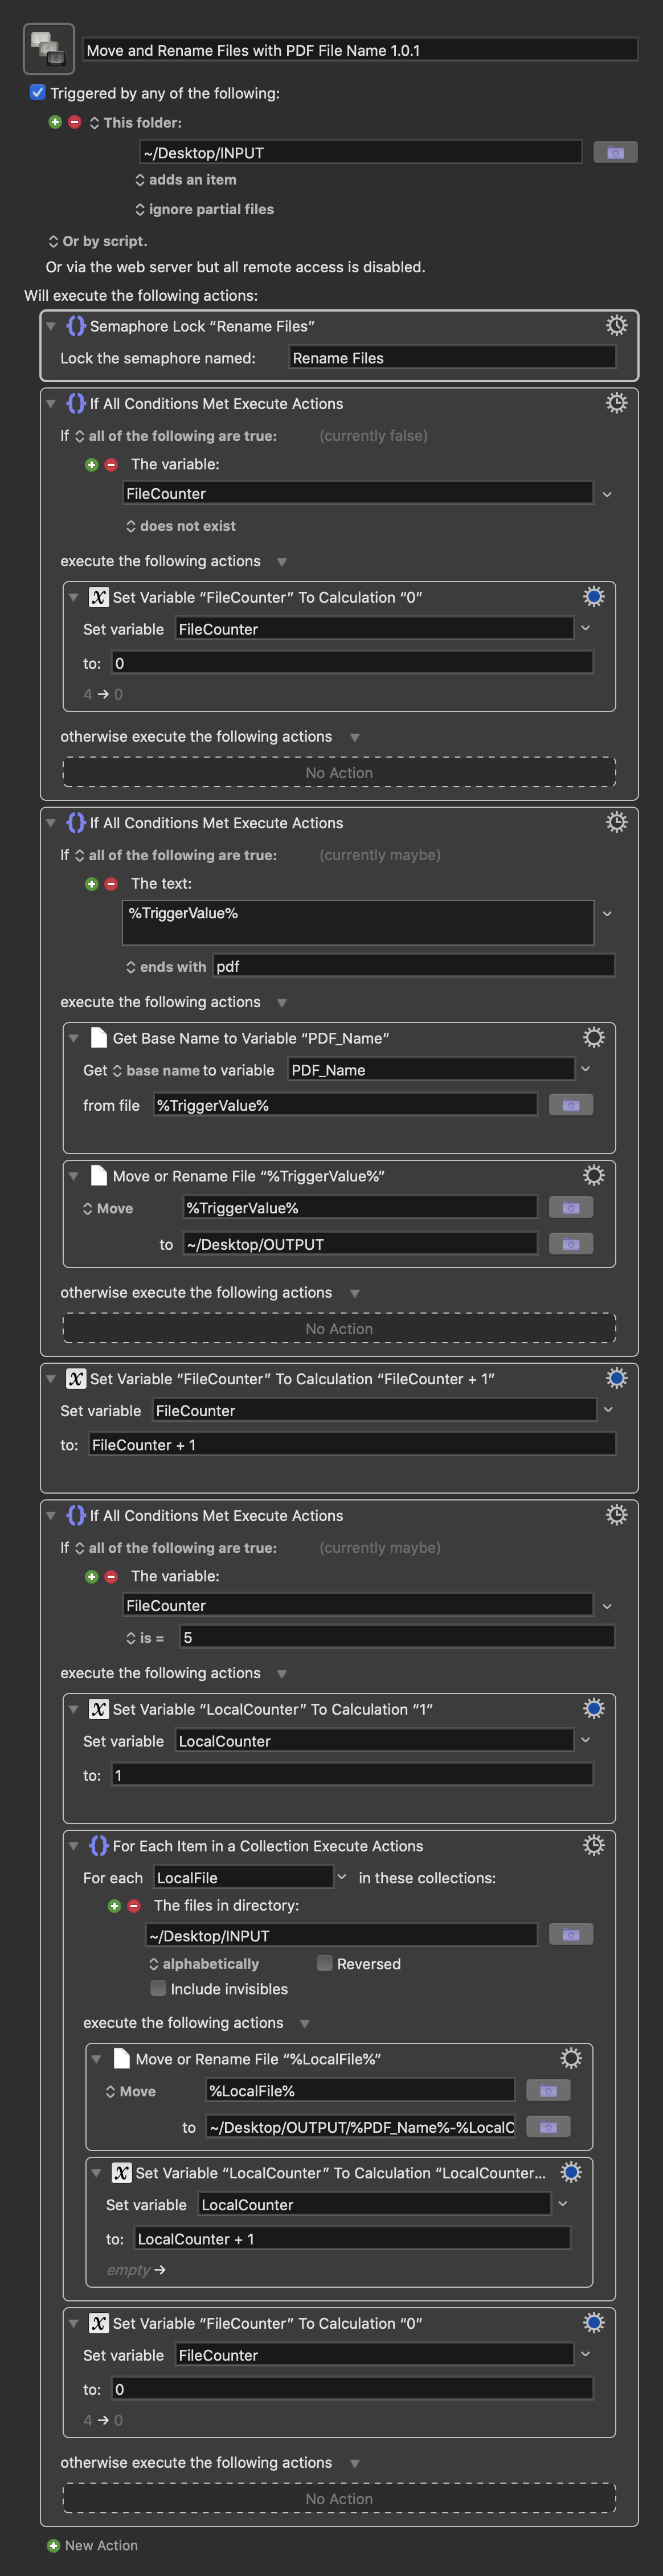Open the 'adds an item' trigger popup menu
The image size is (663, 2576).
click(186, 180)
